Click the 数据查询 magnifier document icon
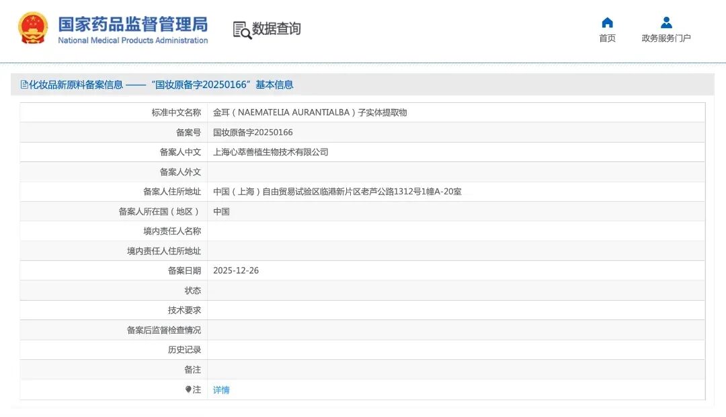Screen dimensions: 726x417 coord(239,30)
